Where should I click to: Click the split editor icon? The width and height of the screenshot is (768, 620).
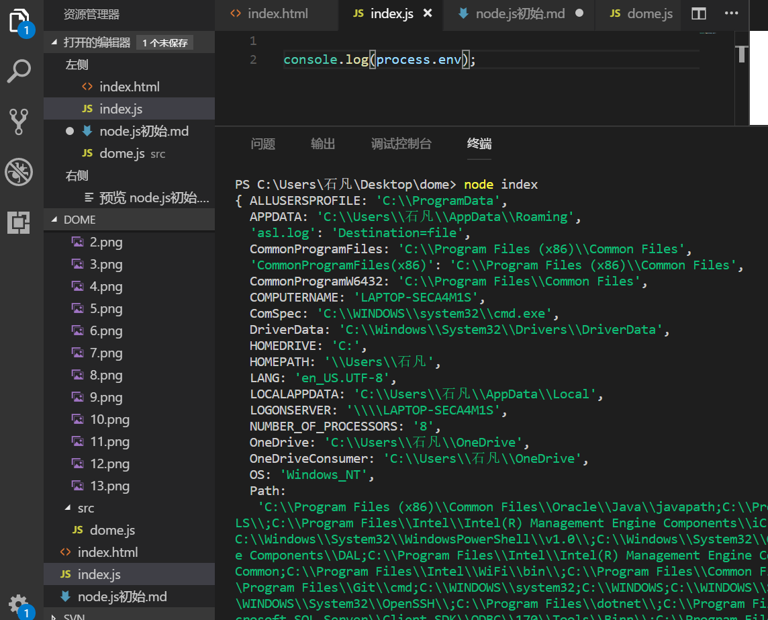pyautogui.click(x=699, y=14)
